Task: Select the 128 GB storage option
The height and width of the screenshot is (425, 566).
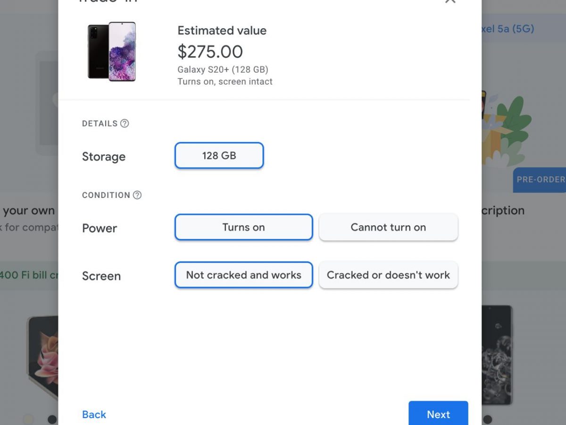Action: point(219,155)
